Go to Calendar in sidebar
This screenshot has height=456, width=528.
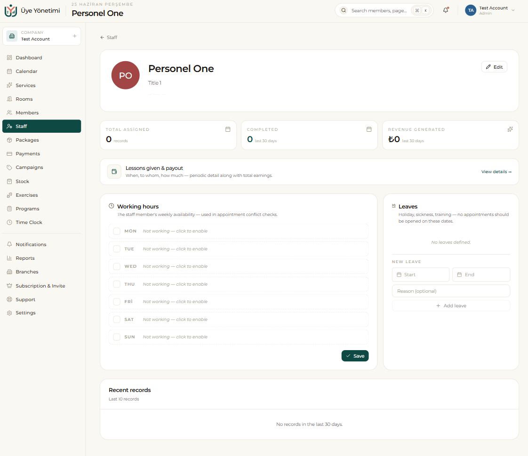(x=42, y=72)
